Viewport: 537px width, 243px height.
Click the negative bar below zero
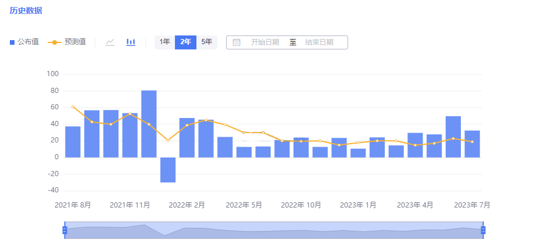click(x=168, y=170)
